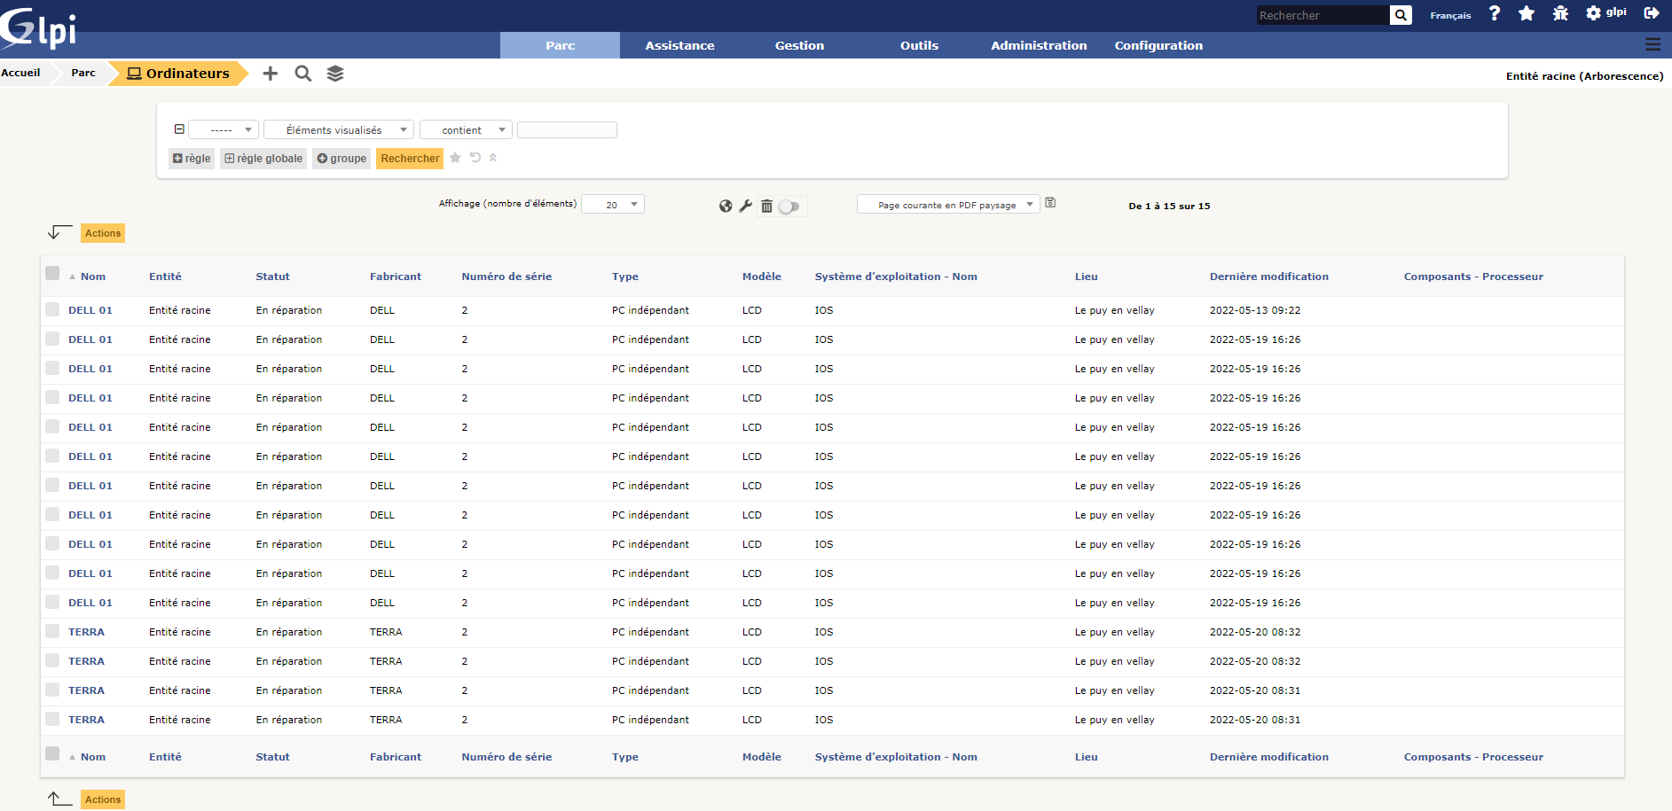Click the Français language link

pos(1450,15)
